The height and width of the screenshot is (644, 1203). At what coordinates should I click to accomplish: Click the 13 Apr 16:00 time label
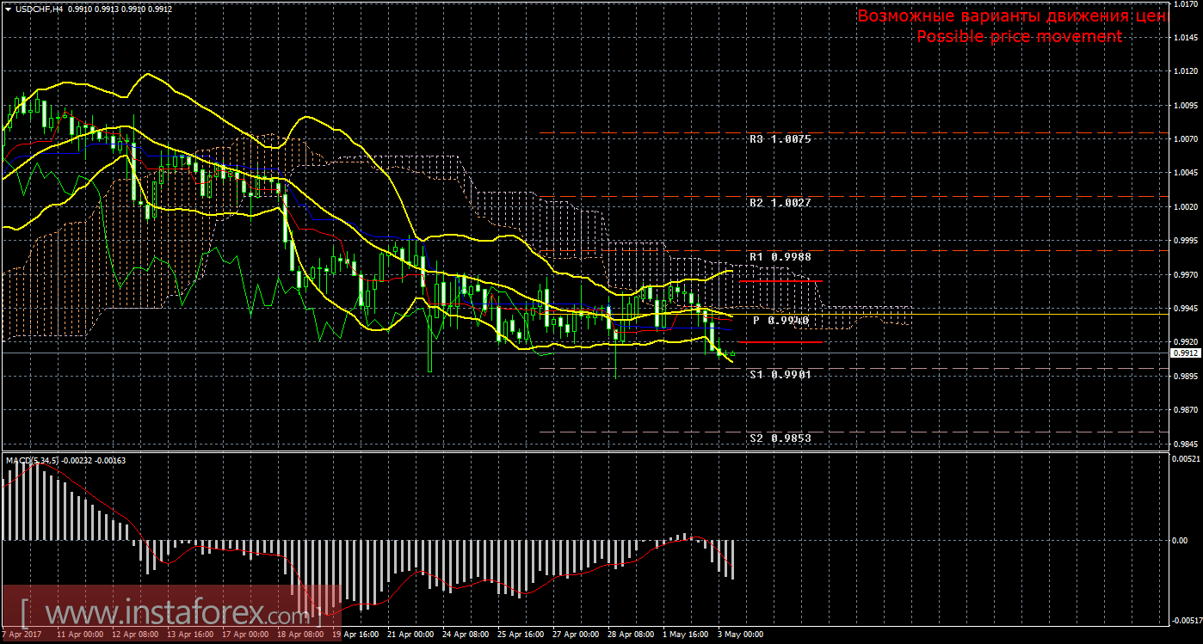(190, 635)
